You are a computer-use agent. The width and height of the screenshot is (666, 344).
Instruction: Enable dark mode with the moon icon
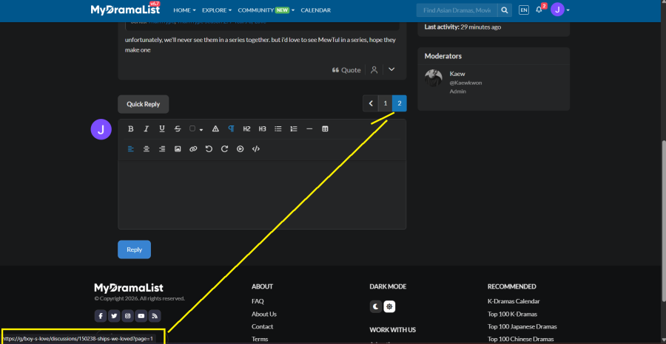(x=376, y=306)
